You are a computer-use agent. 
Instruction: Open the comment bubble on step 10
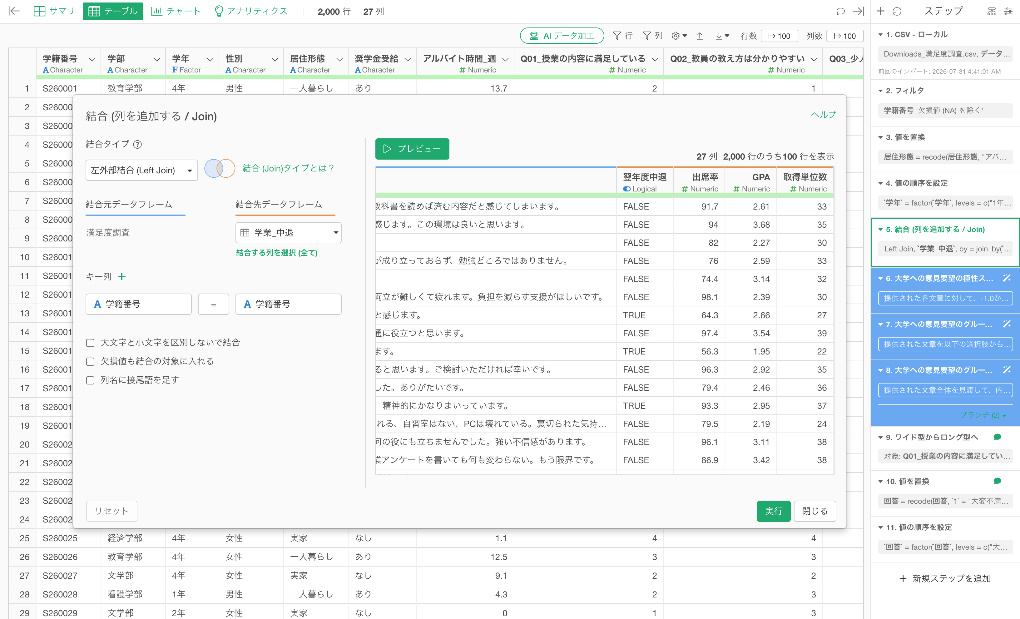pos(997,481)
